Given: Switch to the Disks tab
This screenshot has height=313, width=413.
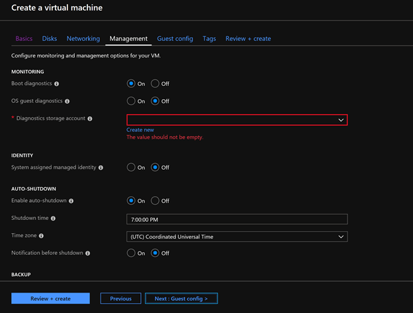Looking at the screenshot, I should pos(50,39).
